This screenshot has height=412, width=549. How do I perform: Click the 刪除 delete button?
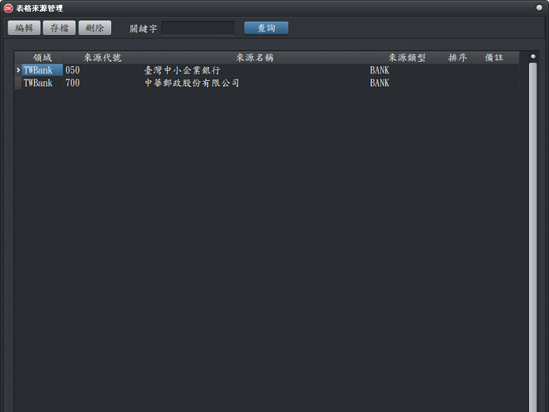[x=95, y=28]
